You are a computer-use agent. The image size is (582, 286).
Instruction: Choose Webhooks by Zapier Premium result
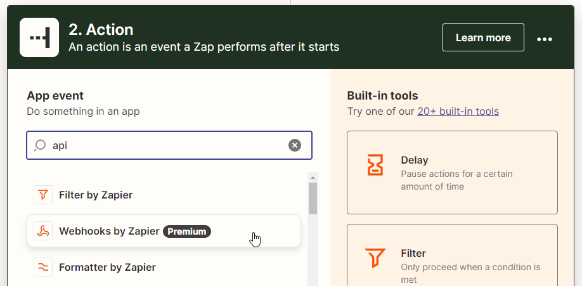click(164, 231)
